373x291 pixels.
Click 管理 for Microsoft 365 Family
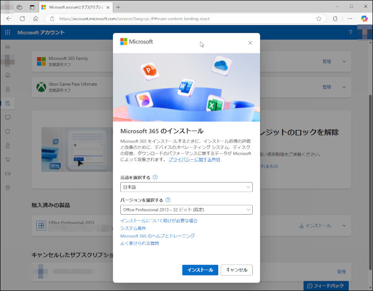pyautogui.click(x=327, y=61)
